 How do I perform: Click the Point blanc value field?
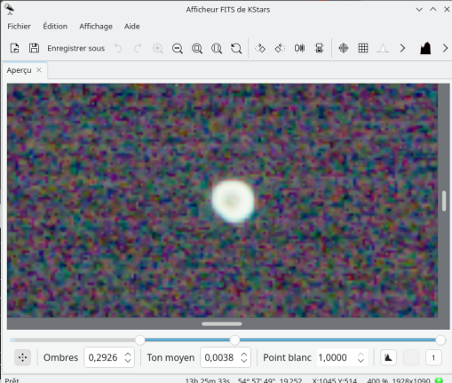click(x=336, y=357)
